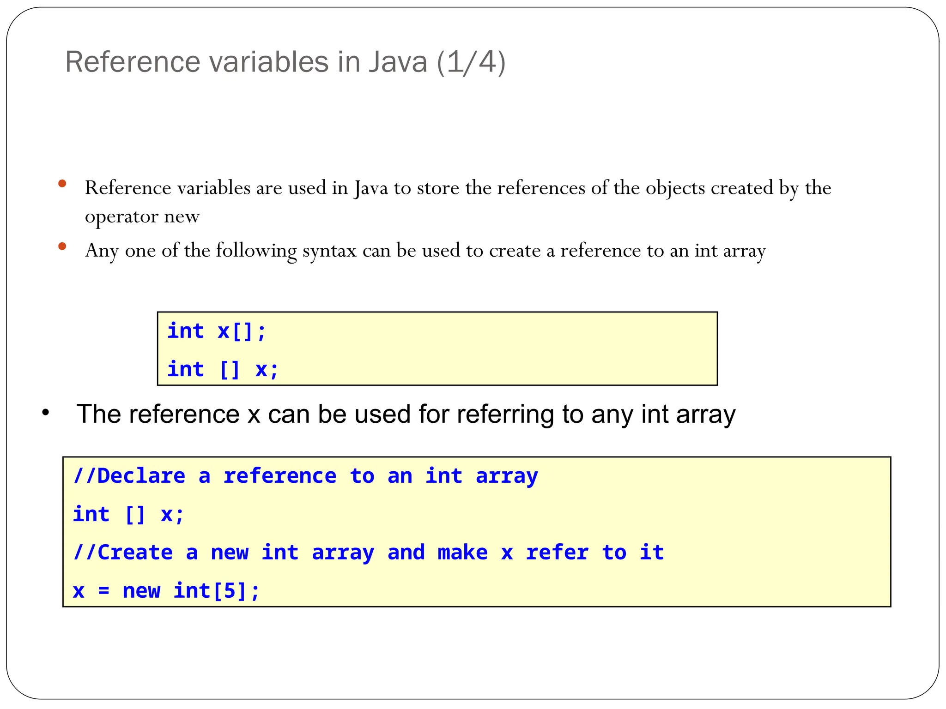Click the bullet starting "Reference variables are used in Java"
Image resolution: width=946 pixels, height=709 pixels.
tap(458, 202)
